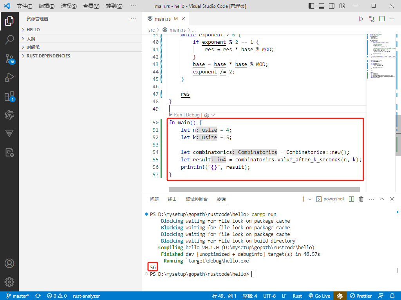The image size is (401, 300).
Task: Split the editor to the right
Action: [x=382, y=19]
